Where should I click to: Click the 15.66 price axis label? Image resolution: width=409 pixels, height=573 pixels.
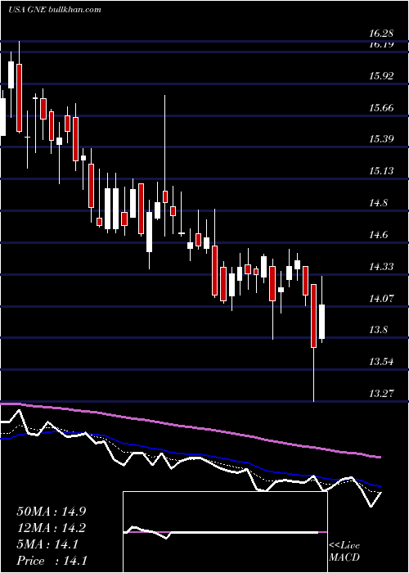pyautogui.click(x=381, y=108)
